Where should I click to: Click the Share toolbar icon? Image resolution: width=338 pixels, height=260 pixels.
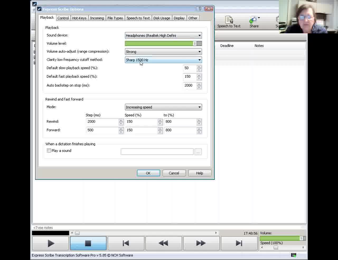point(254,22)
